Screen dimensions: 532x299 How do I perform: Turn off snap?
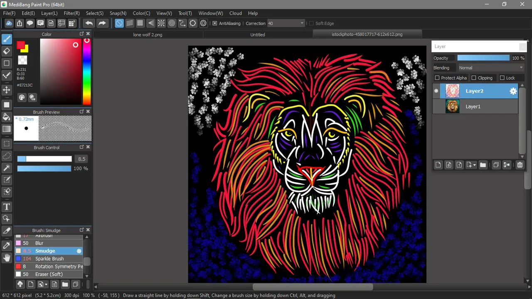(x=119, y=23)
